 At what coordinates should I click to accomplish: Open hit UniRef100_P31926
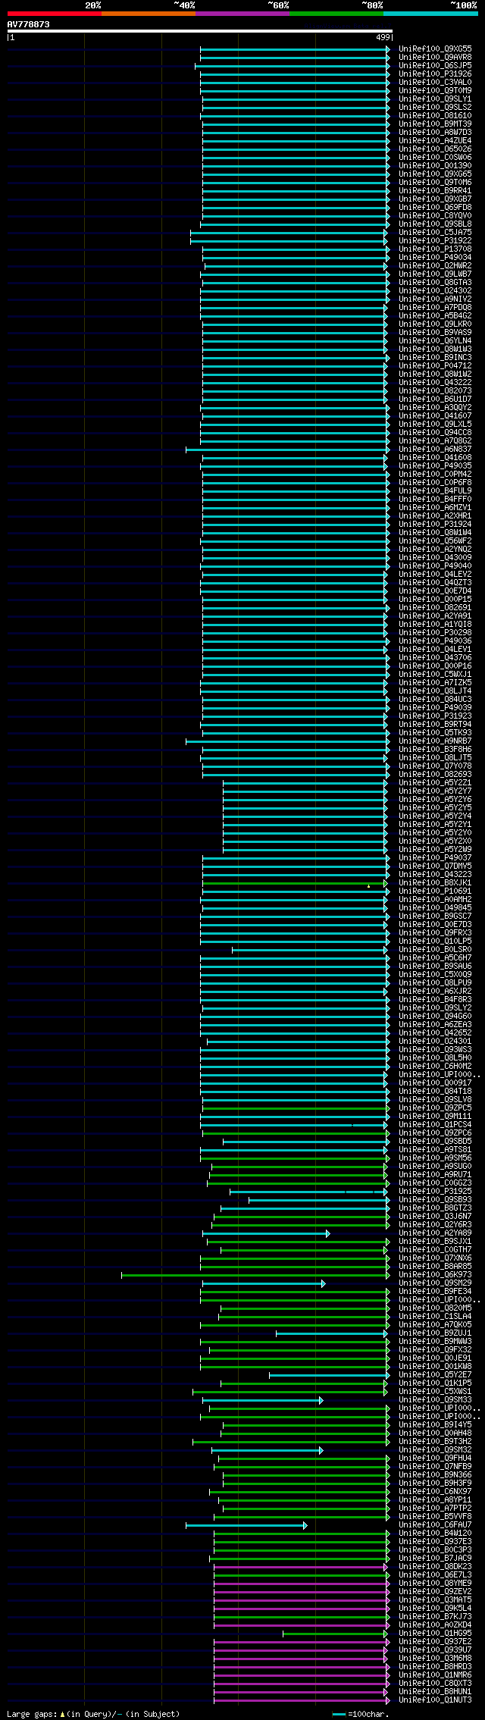pos(435,74)
